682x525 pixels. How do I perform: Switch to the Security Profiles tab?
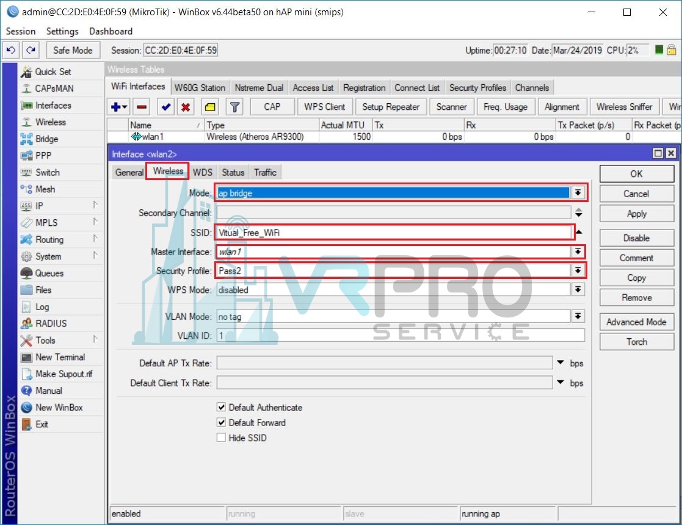(478, 87)
